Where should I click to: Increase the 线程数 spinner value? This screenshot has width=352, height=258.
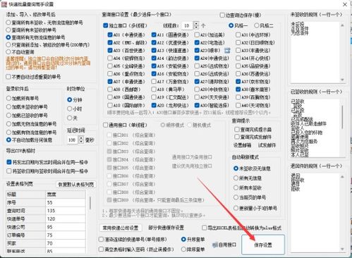196,23
